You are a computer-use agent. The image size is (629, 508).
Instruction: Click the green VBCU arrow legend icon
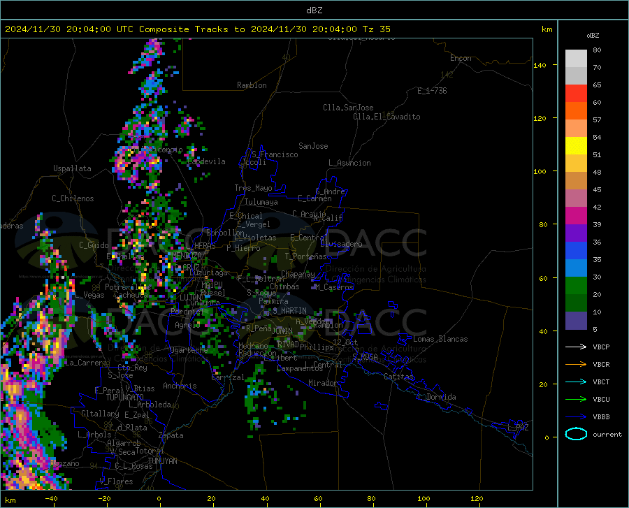pos(576,399)
